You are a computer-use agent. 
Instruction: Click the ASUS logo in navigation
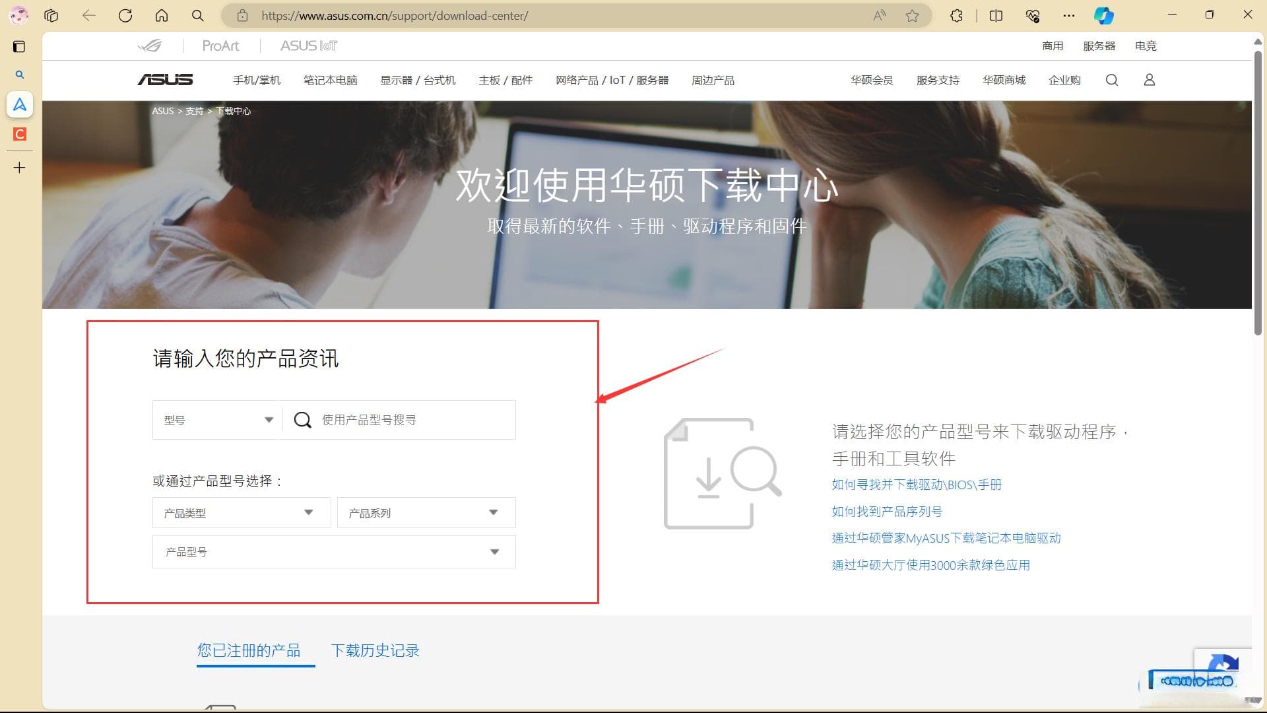165,80
